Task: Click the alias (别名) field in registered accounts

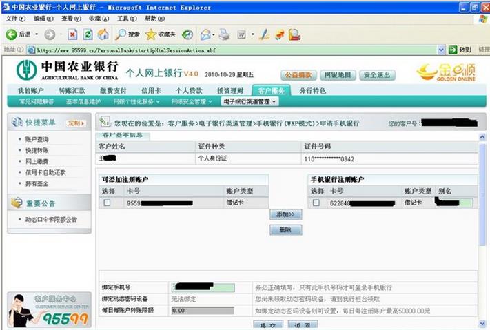Action: pyautogui.click(x=454, y=203)
